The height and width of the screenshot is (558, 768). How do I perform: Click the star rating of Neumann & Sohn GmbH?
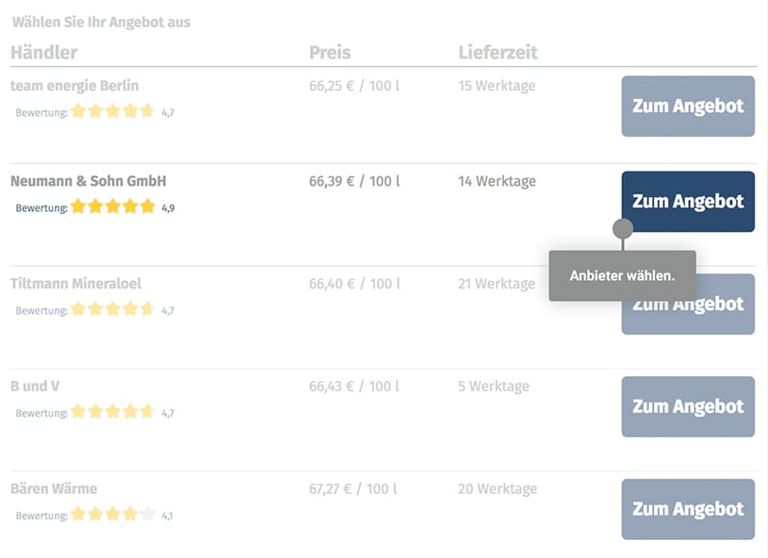112,206
